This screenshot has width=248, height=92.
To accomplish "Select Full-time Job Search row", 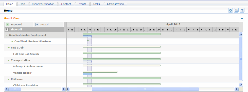I will point(35,54).
